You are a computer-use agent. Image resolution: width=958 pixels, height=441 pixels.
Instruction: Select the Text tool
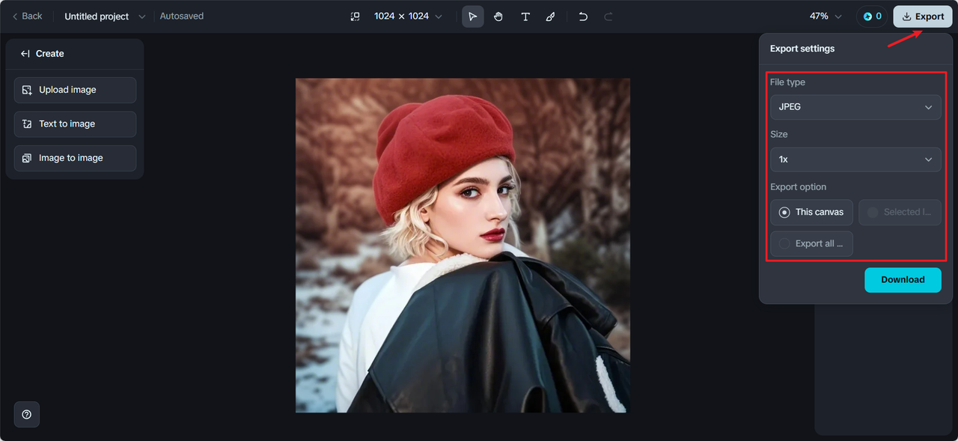525,16
